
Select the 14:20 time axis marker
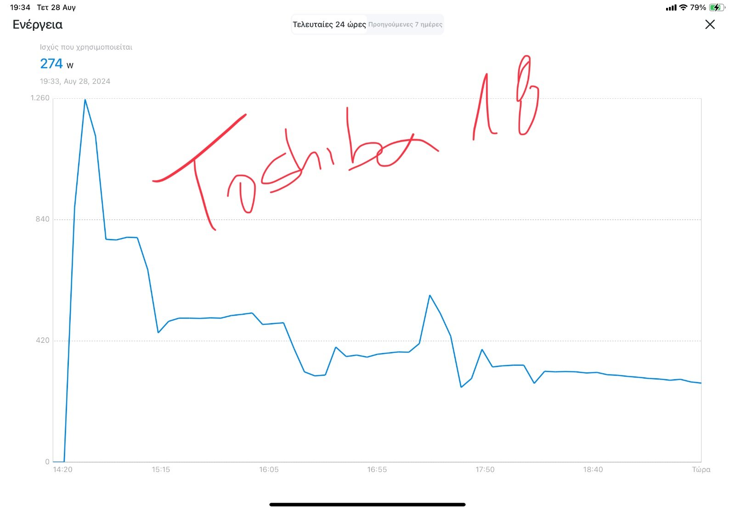62,469
